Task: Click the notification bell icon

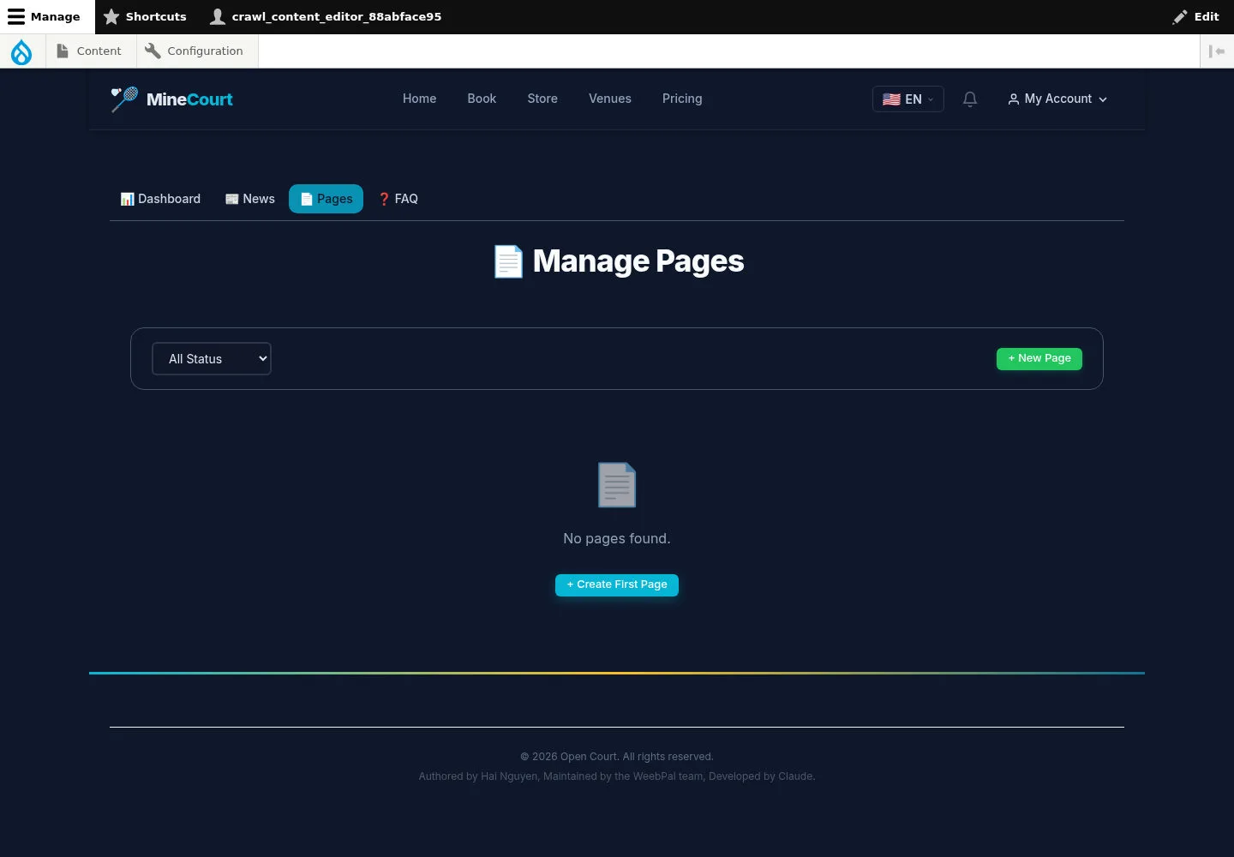Action: tap(970, 99)
